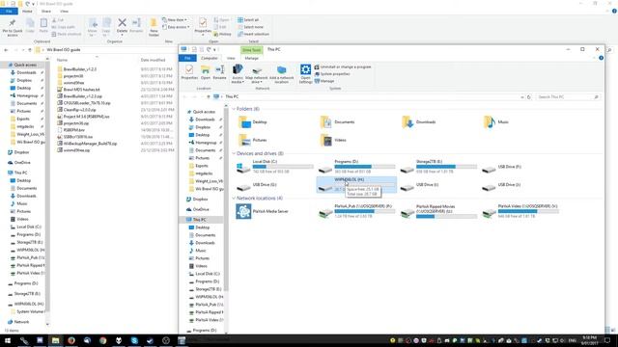Select the Ripped Movies network drive
The image size is (618, 347).
pos(437,211)
